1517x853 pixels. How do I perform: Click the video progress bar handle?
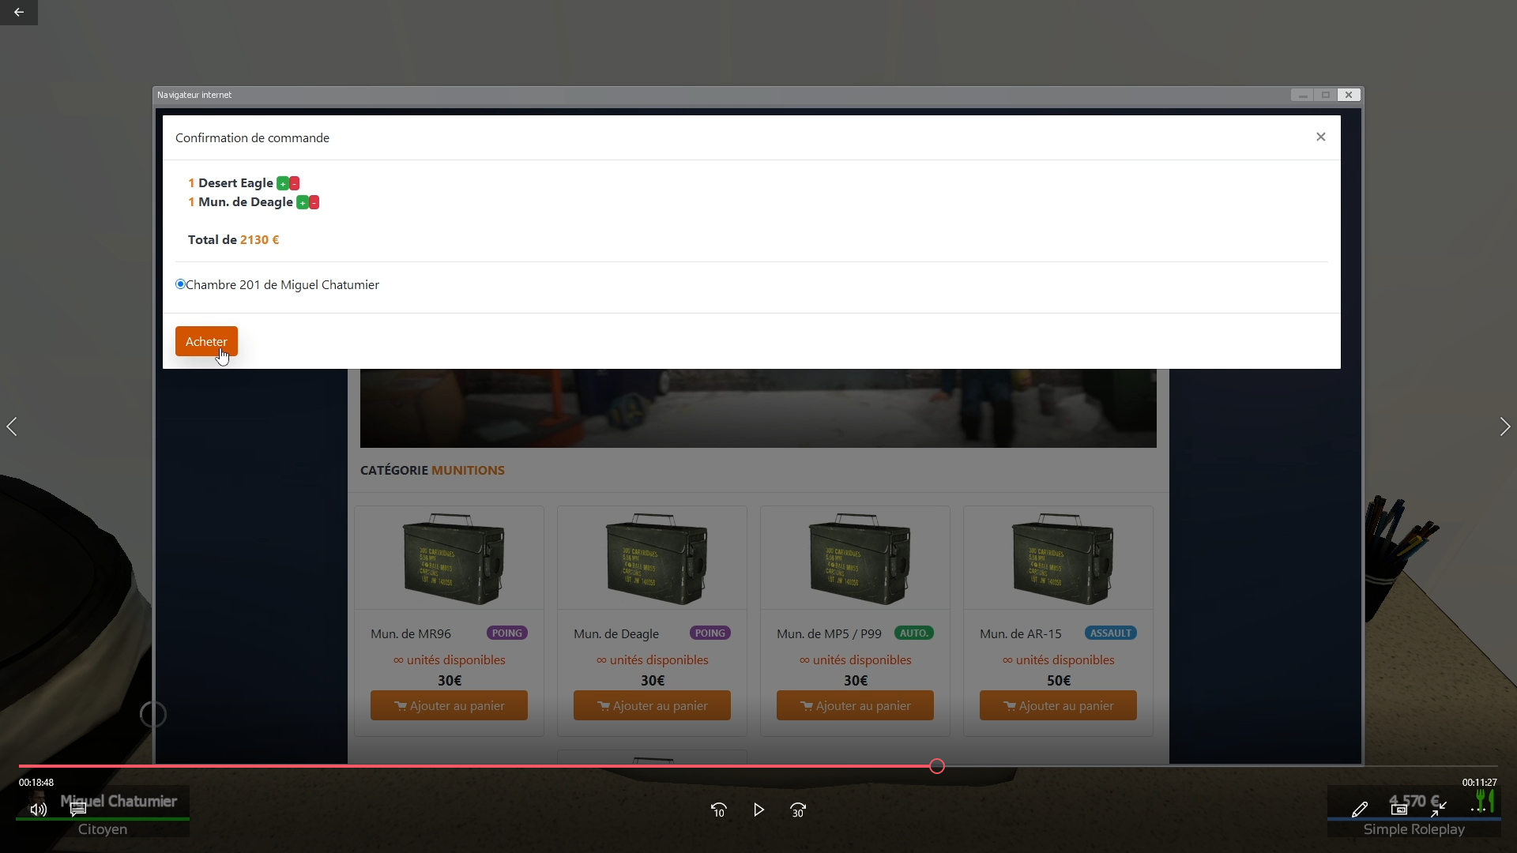937,766
